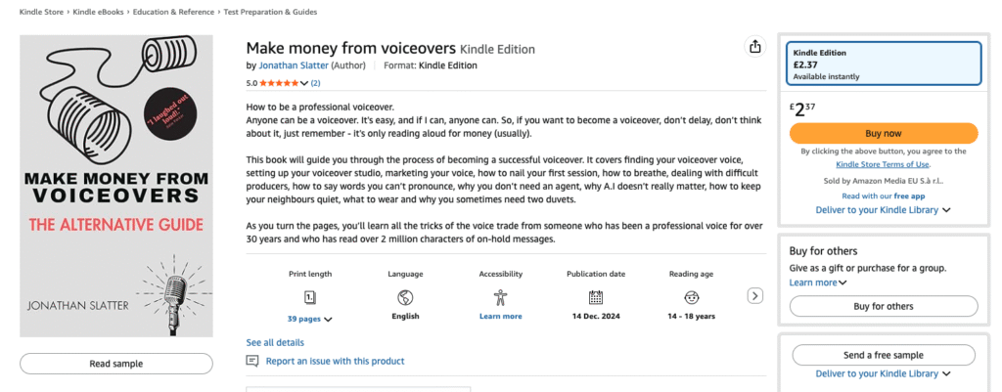Click the share icon near the title

point(754,47)
